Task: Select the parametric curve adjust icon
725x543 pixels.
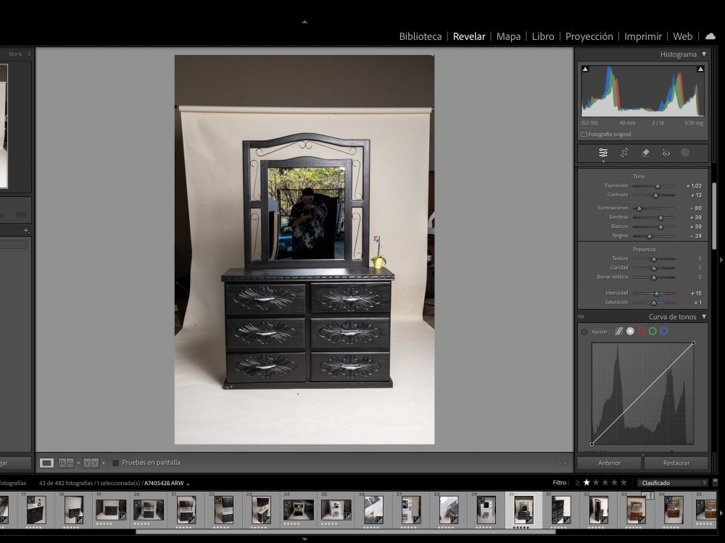Action: click(618, 331)
